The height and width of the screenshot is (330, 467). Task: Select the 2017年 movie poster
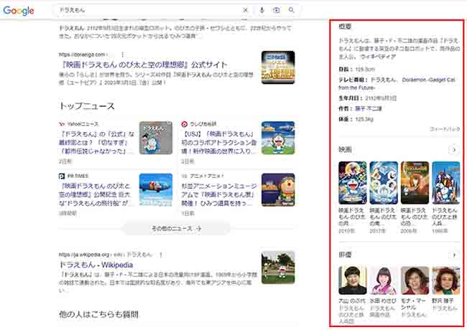[x=384, y=183]
